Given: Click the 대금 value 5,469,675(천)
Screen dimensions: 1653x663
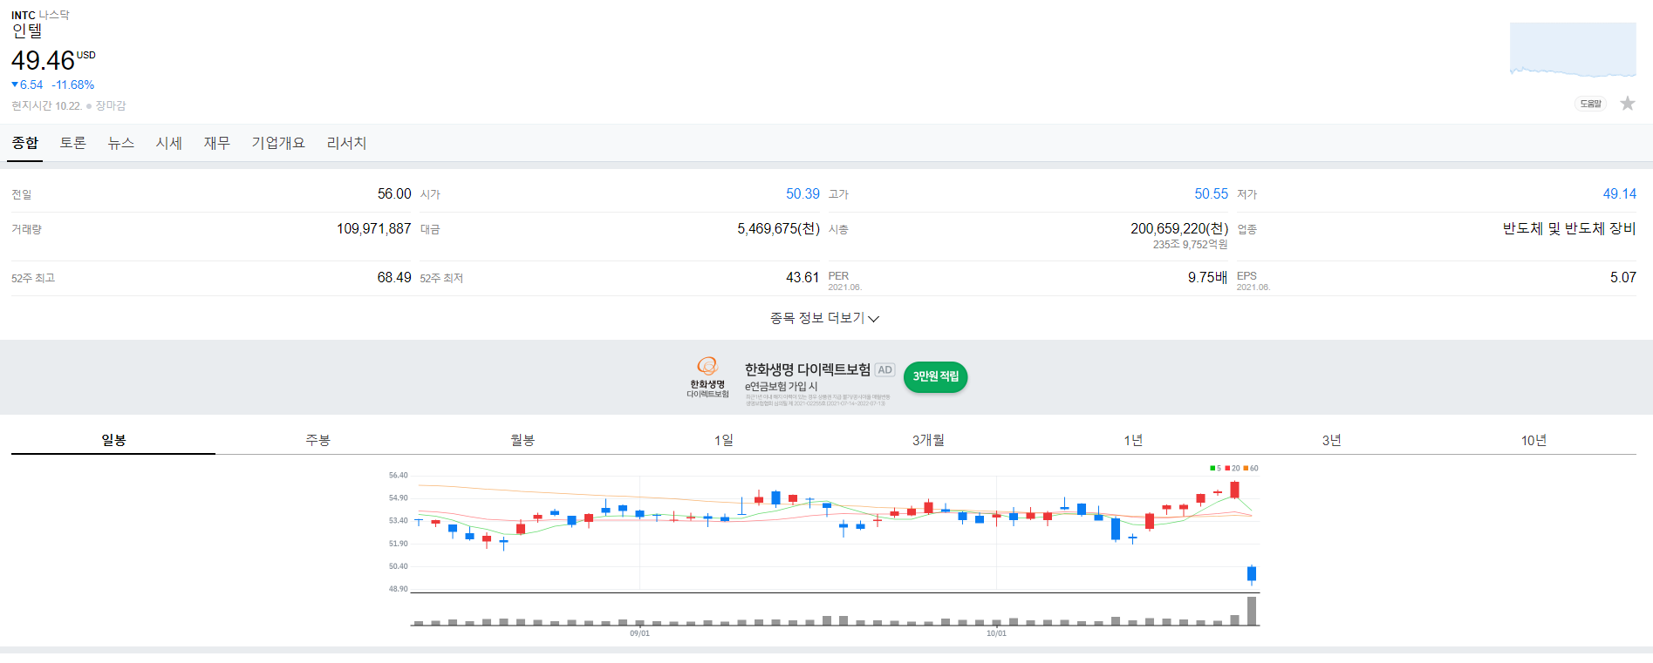Looking at the screenshot, I should [778, 228].
